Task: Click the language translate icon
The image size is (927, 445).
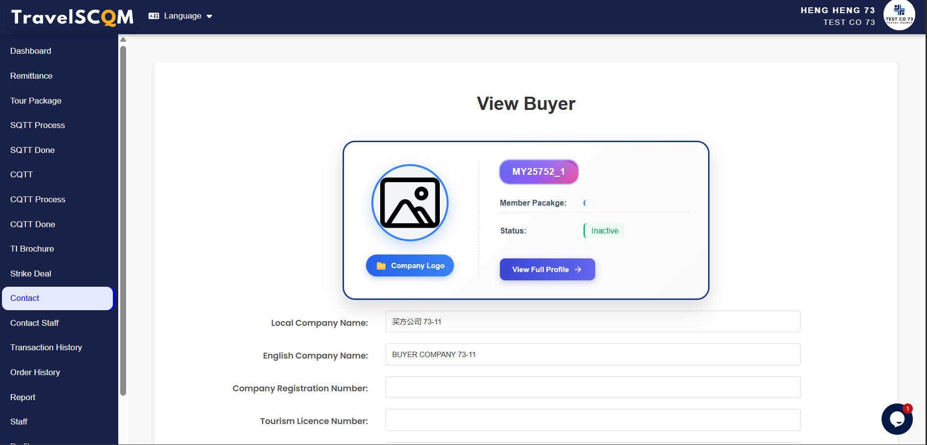Action: tap(154, 16)
